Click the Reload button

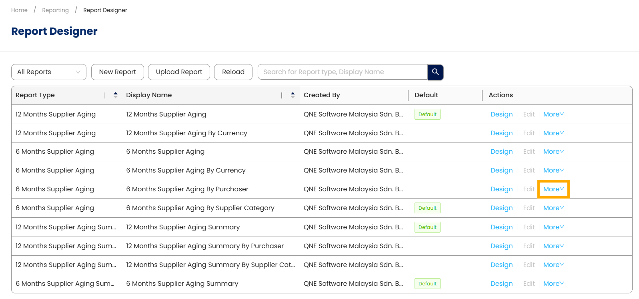[x=233, y=72]
